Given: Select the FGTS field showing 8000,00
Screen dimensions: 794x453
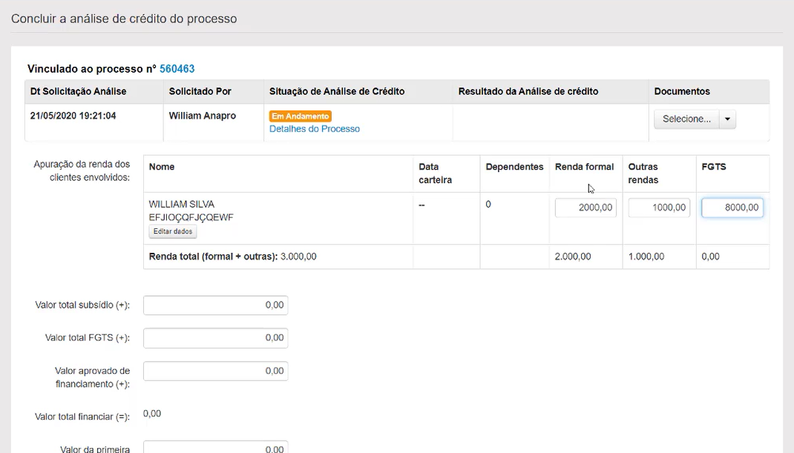Looking at the screenshot, I should [x=732, y=208].
